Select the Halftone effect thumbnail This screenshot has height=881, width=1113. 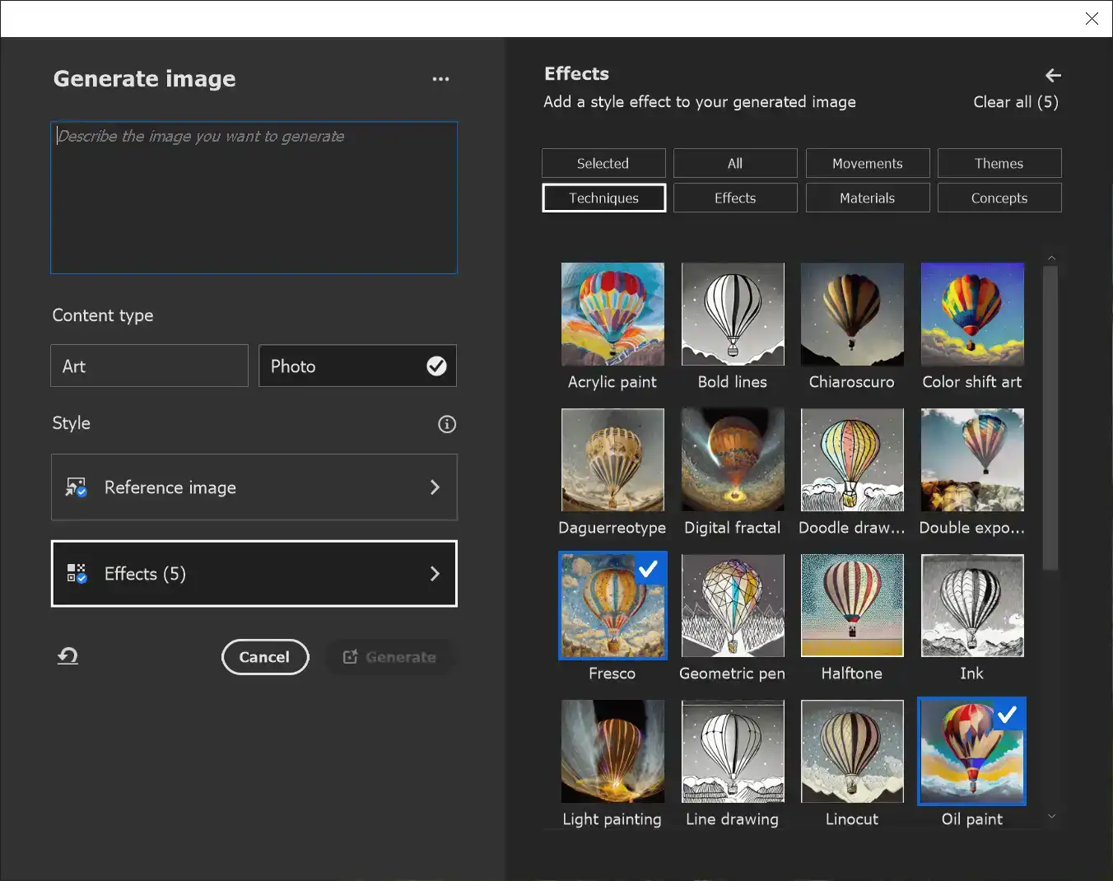click(852, 605)
